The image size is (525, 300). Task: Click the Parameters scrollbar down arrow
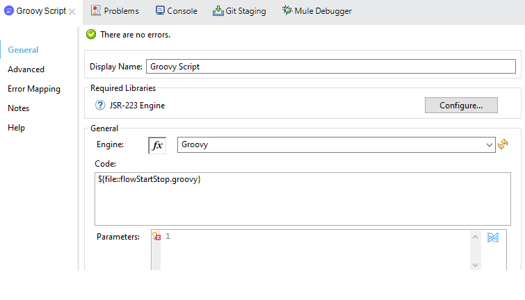475,264
